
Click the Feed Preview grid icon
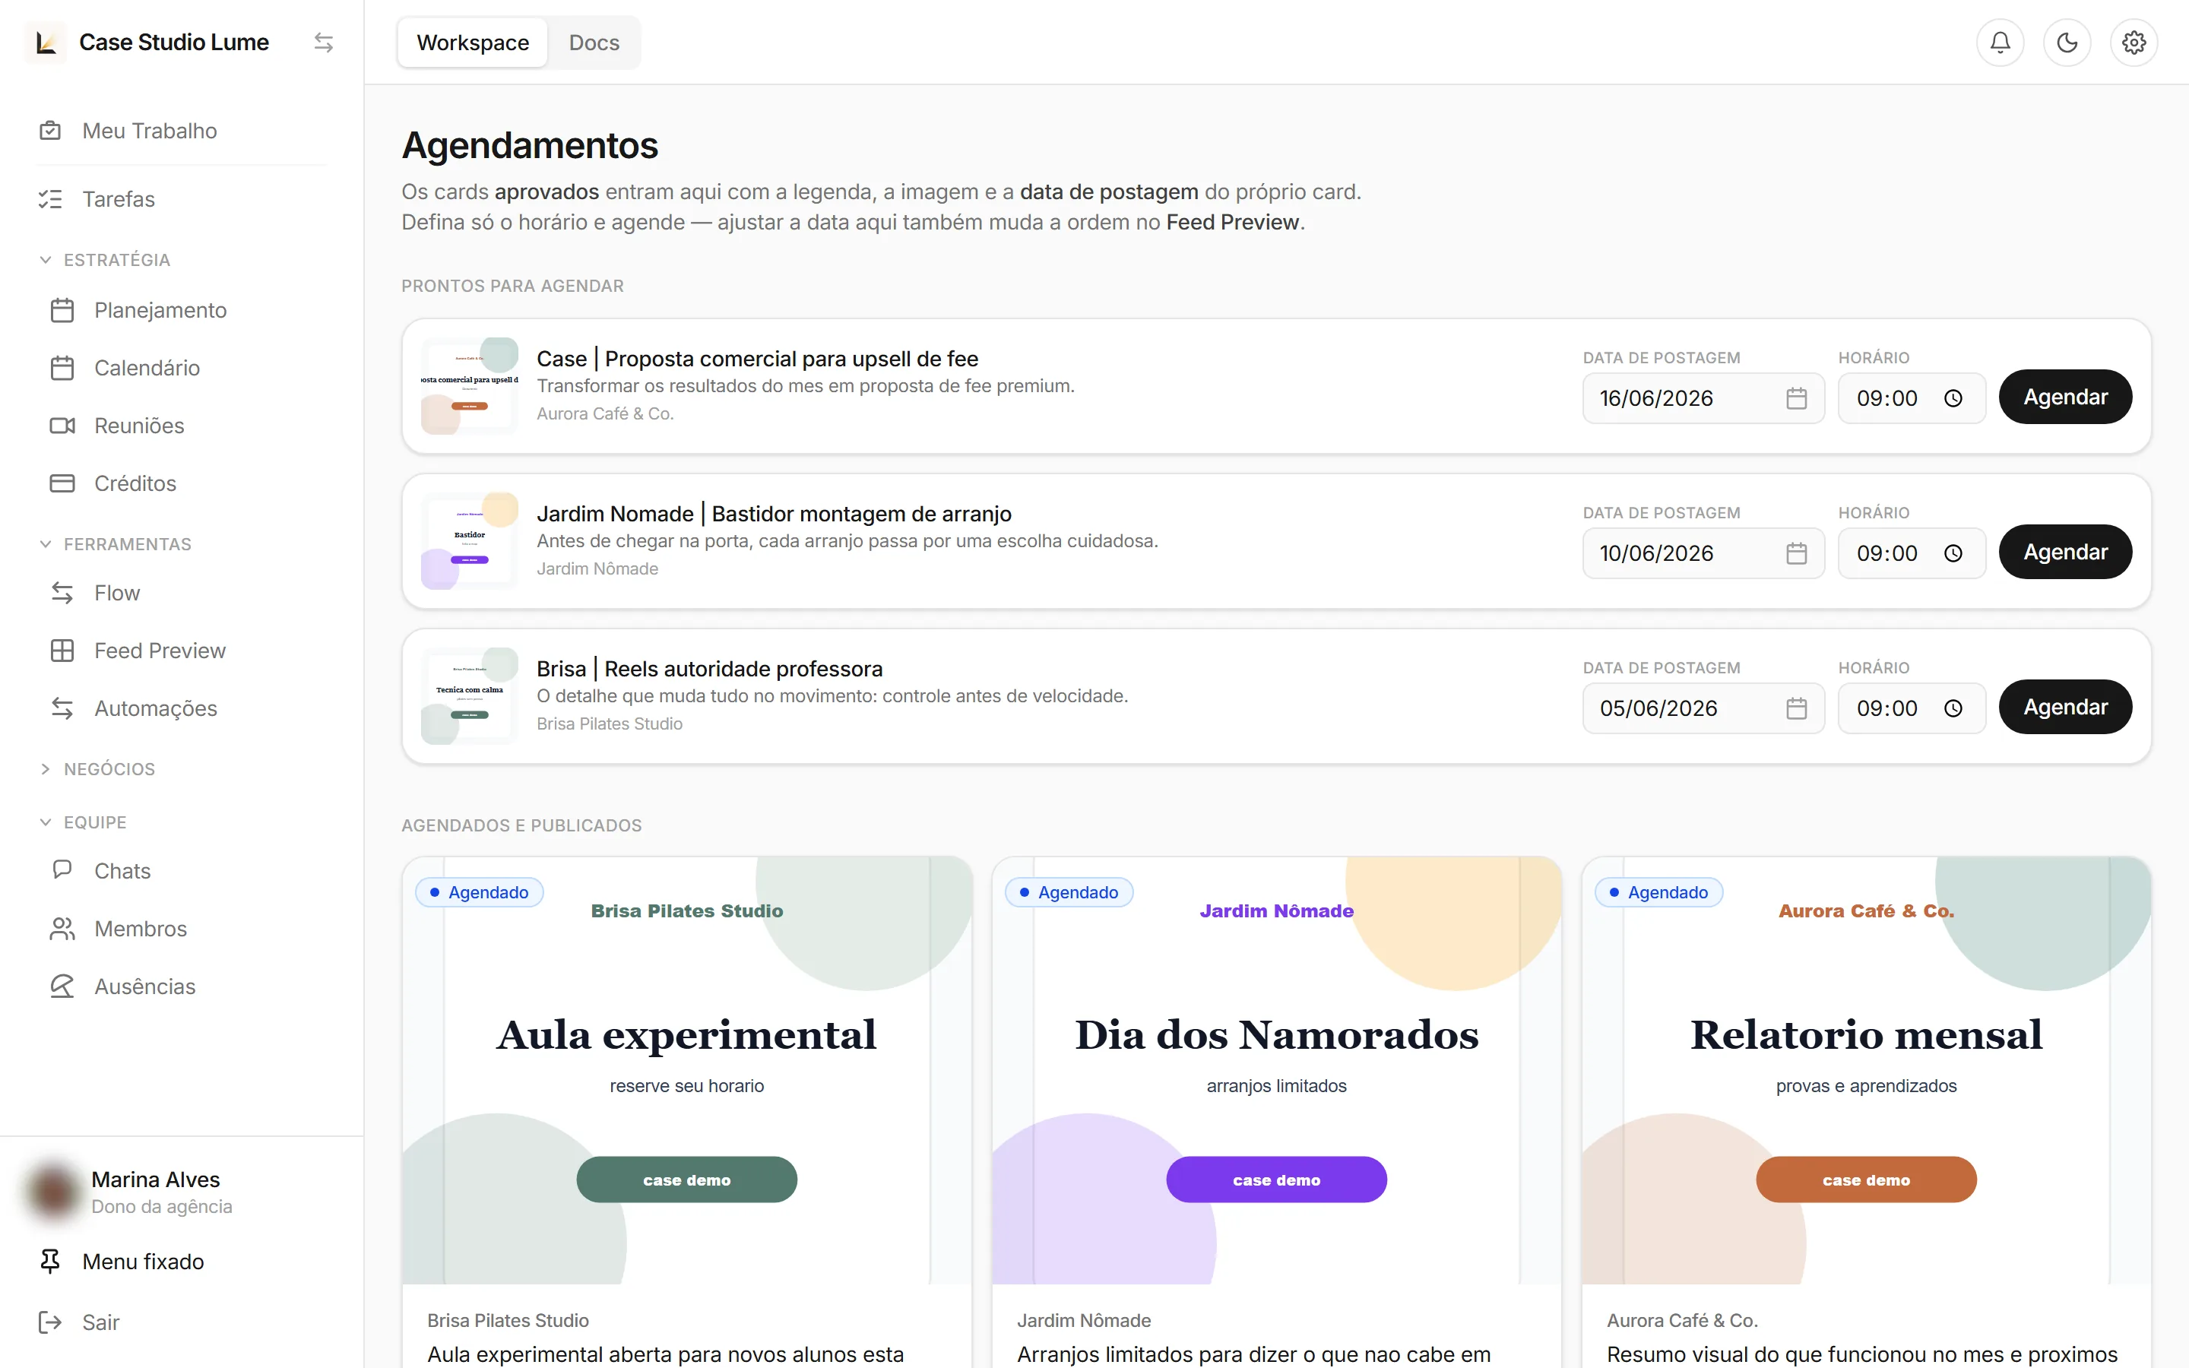pyautogui.click(x=62, y=651)
